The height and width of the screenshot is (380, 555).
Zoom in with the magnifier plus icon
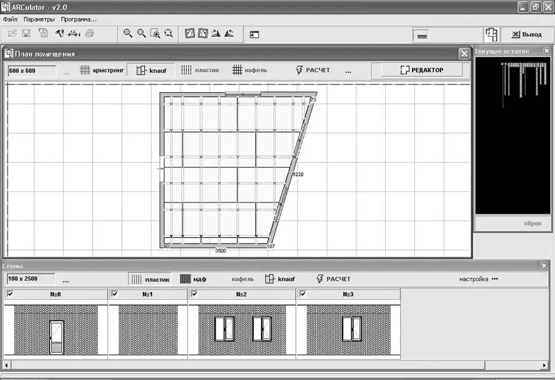pos(128,33)
